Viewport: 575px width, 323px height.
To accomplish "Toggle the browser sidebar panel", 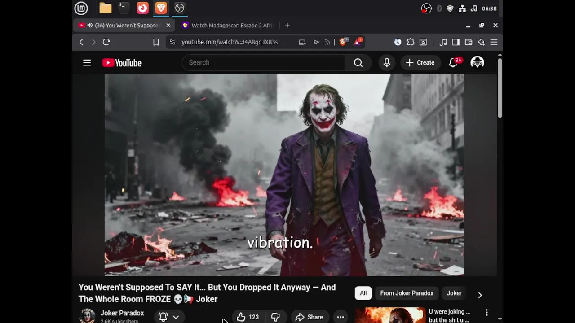I will [x=456, y=42].
